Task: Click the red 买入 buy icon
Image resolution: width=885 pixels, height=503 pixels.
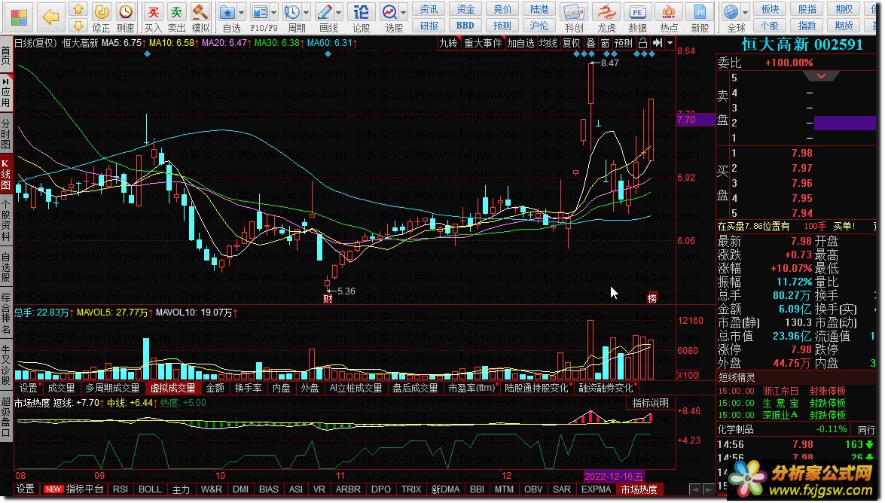Action: point(153,12)
